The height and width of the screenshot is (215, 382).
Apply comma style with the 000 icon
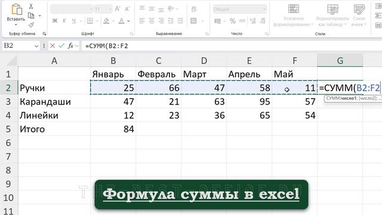(x=242, y=21)
